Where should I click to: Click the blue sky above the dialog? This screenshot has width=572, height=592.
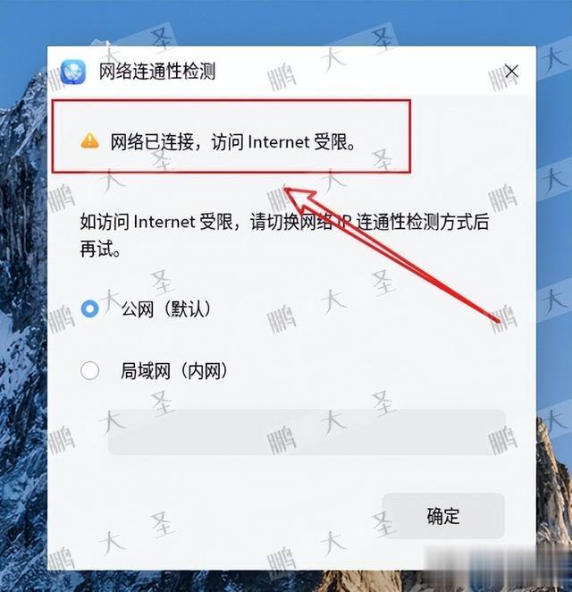[x=287, y=21]
